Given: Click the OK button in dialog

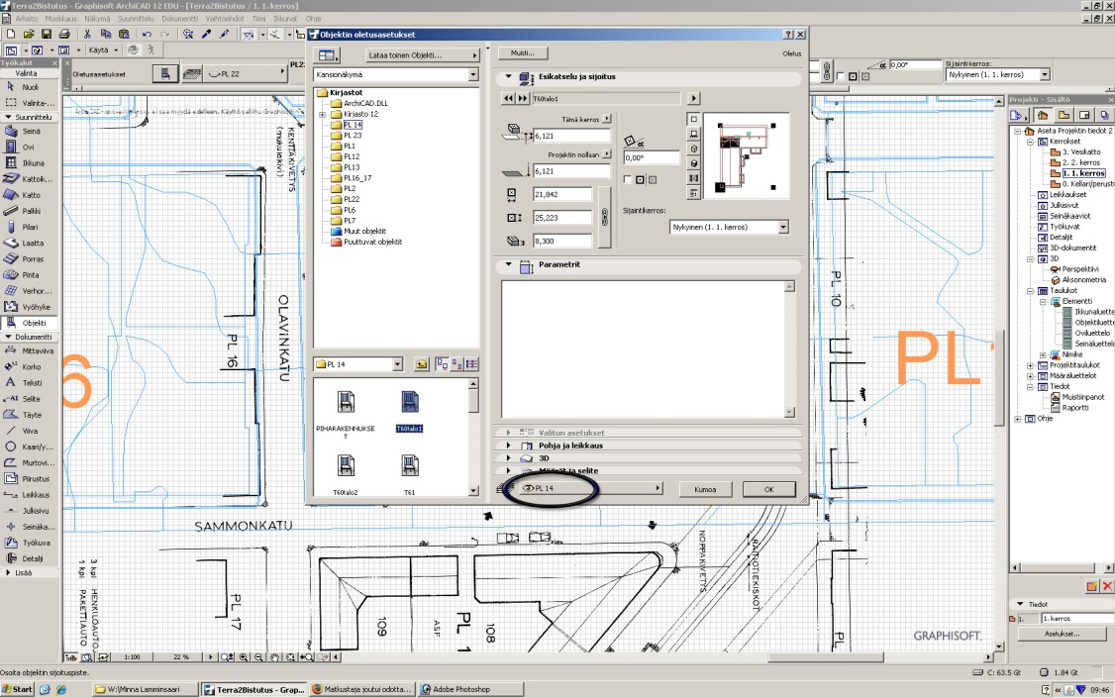Looking at the screenshot, I should [x=768, y=489].
